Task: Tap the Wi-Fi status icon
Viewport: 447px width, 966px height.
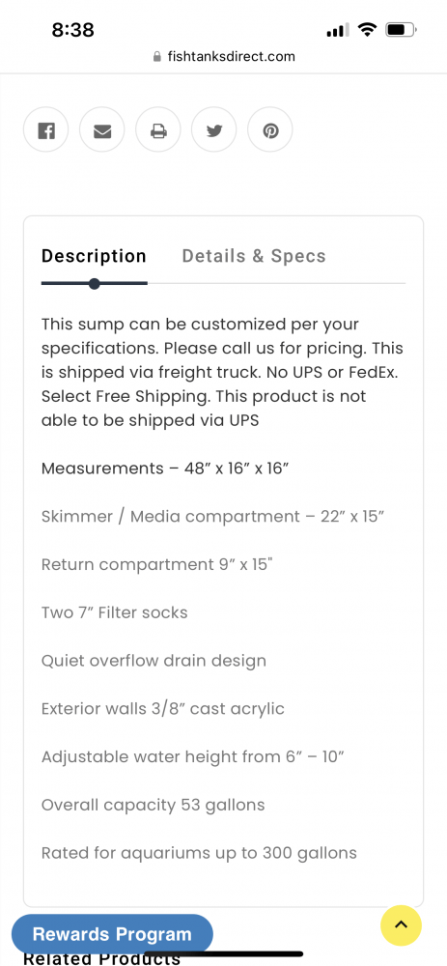Action: pos(368,29)
